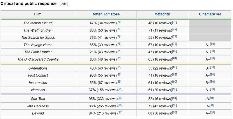Click the 93% (55 reviews) score text
Image resolution: width=233 pixels, height=119 pixels.
pos(103,75)
